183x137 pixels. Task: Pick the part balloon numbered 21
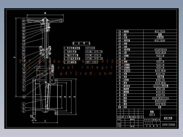point(24,34)
